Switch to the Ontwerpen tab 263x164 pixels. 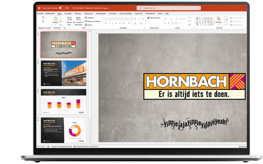coord(88,14)
